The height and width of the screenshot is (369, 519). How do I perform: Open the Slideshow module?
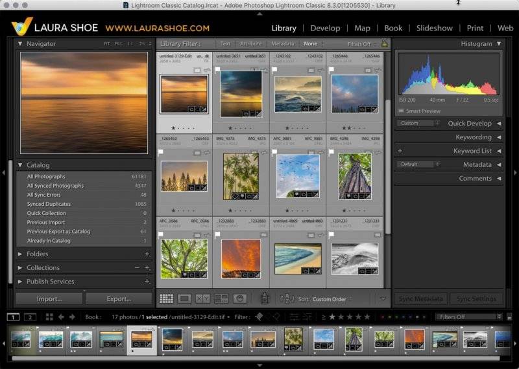click(x=434, y=28)
